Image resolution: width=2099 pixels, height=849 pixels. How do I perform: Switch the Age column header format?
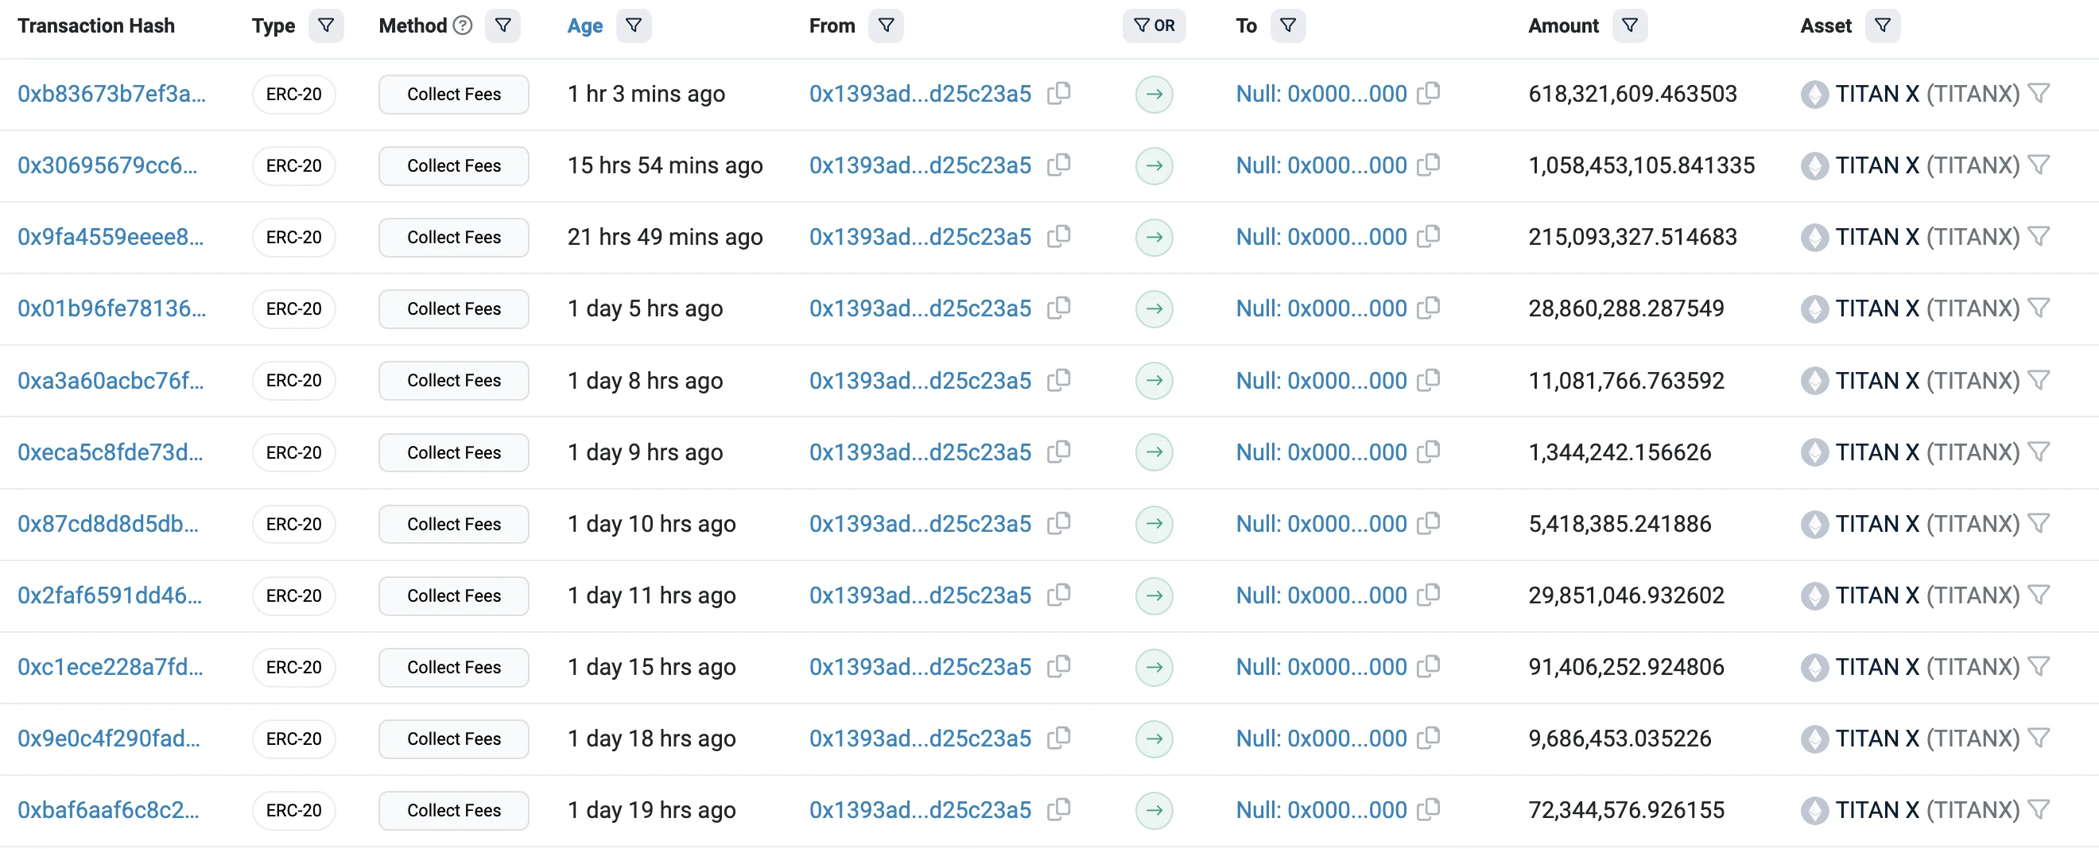(x=584, y=25)
